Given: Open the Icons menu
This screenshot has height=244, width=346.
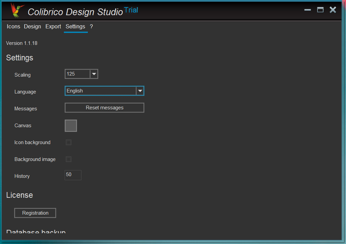Looking at the screenshot, I should click(x=13, y=27).
